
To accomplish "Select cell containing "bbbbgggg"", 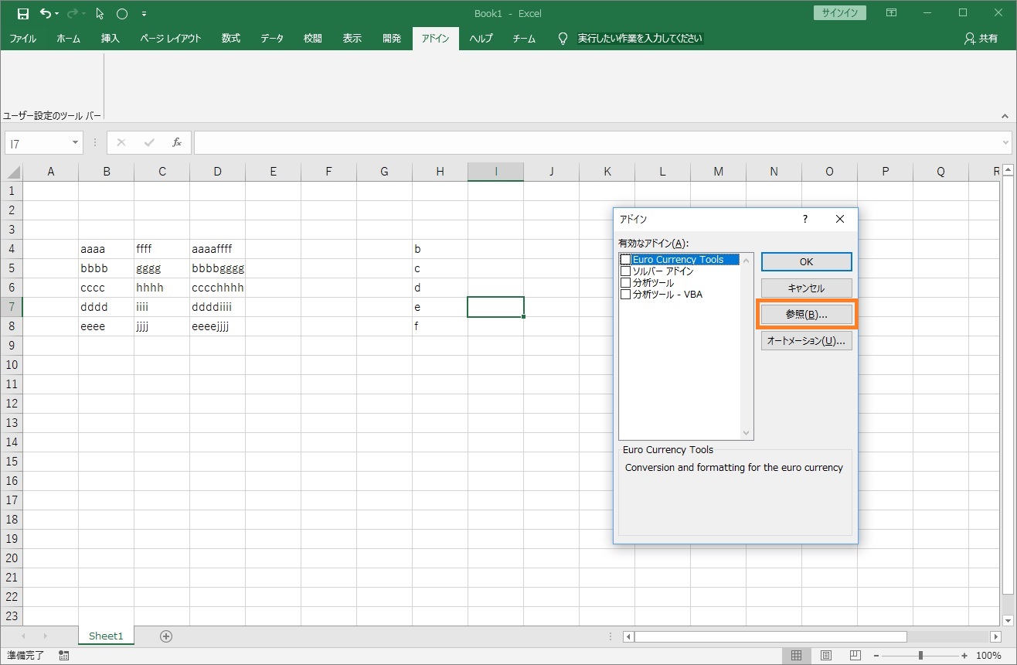I will point(218,268).
